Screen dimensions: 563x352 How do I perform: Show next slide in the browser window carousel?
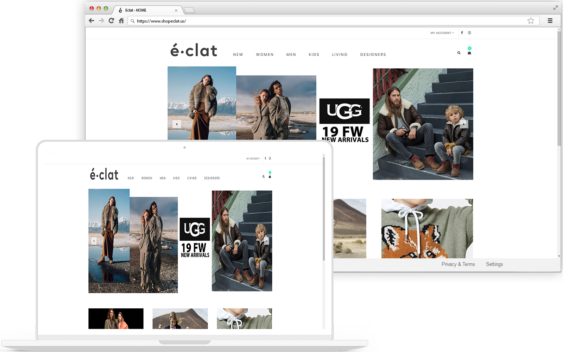point(464,124)
